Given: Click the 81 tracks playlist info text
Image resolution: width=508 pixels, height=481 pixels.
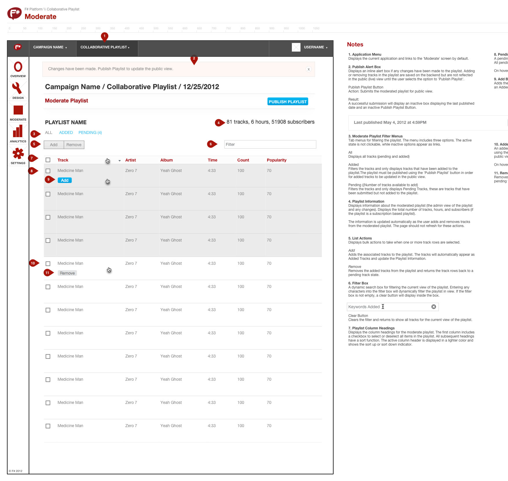Looking at the screenshot, I should (270, 122).
